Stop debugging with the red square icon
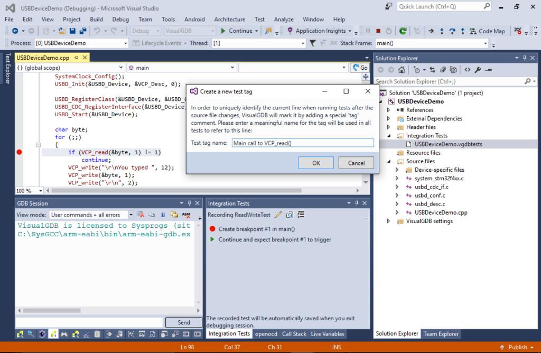Viewport: 541px width, 353px height. click(378, 31)
